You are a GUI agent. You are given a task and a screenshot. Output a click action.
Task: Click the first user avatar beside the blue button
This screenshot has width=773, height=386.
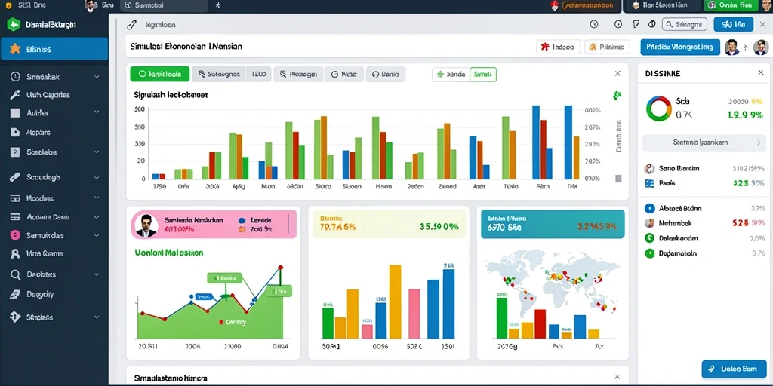[731, 47]
